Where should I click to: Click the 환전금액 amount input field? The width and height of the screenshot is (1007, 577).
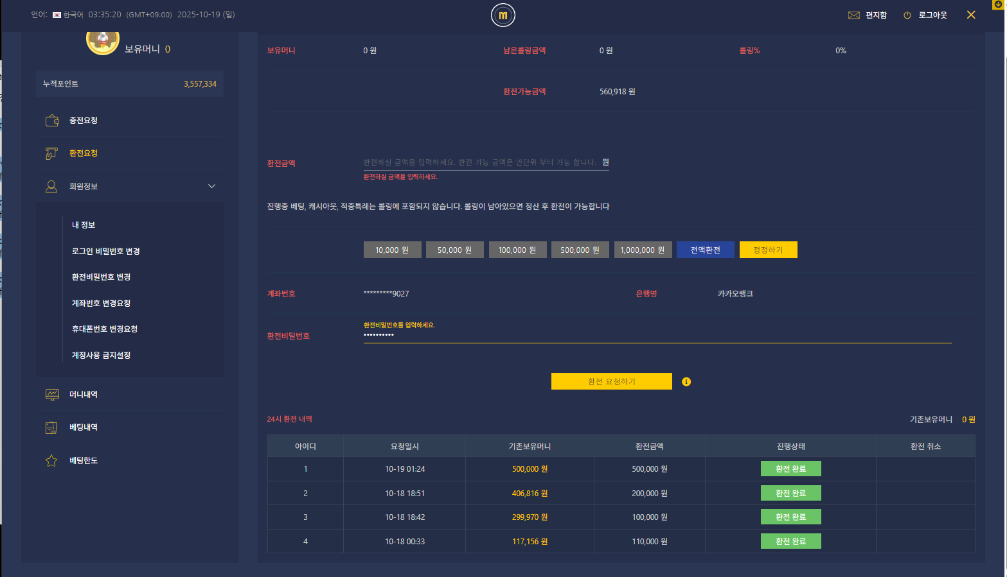[x=480, y=163]
